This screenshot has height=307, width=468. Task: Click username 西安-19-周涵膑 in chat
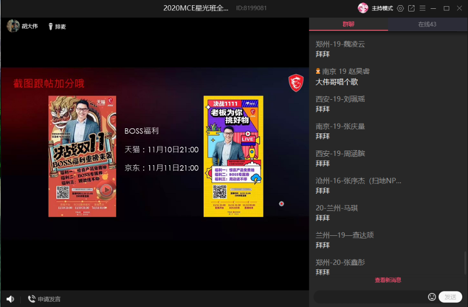pos(340,154)
